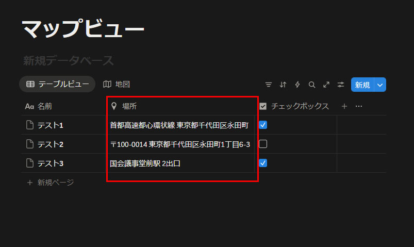The height and width of the screenshot is (247, 414).
Task: Click the expand to full page icon
Action: tap(326, 85)
